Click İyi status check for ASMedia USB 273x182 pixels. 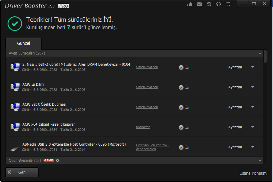click(x=181, y=147)
